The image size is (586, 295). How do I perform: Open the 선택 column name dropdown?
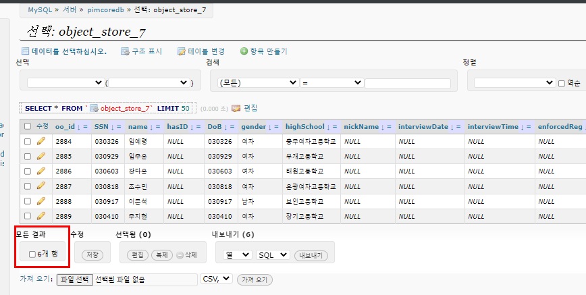coord(149,82)
